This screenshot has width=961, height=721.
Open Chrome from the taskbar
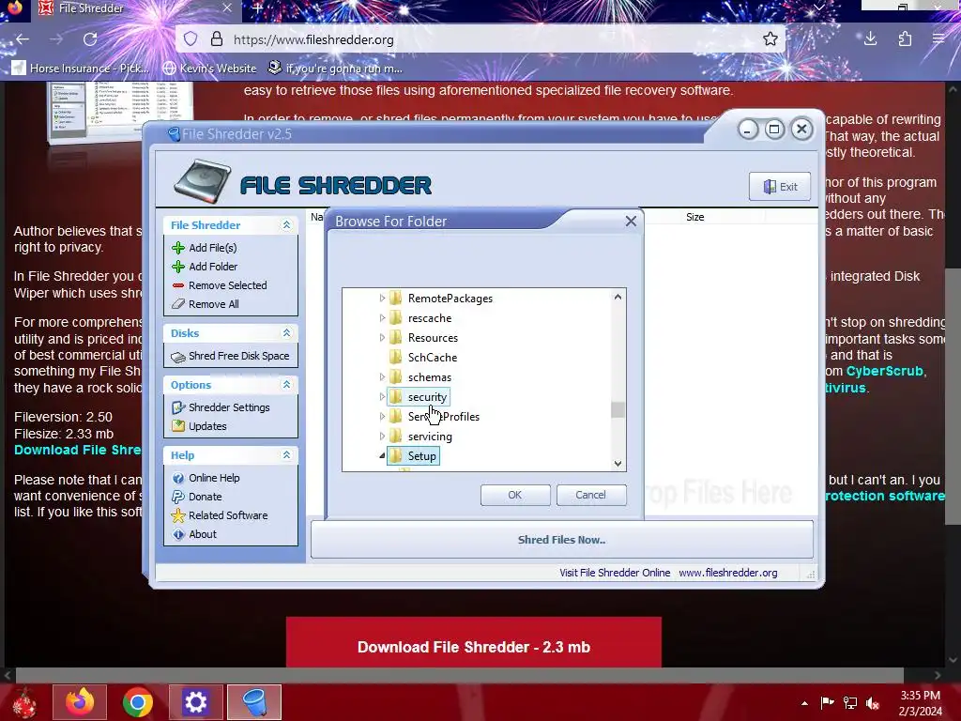[137, 702]
